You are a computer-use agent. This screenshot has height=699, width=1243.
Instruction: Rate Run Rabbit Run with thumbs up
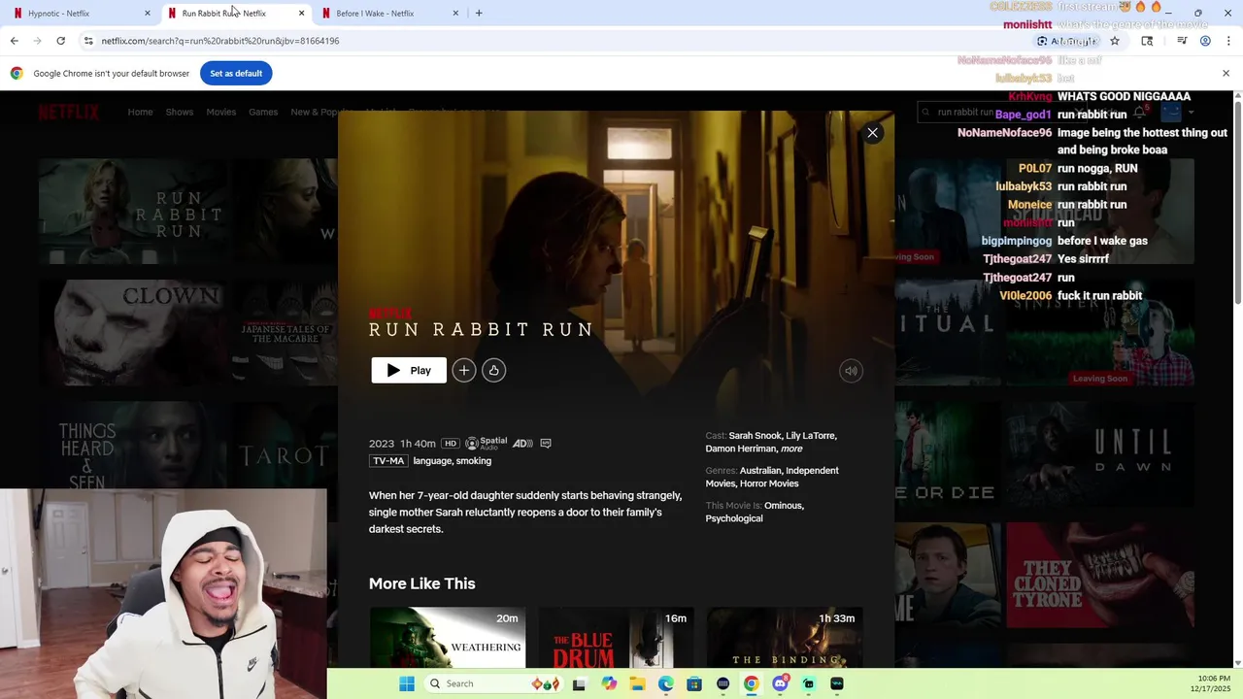point(493,370)
